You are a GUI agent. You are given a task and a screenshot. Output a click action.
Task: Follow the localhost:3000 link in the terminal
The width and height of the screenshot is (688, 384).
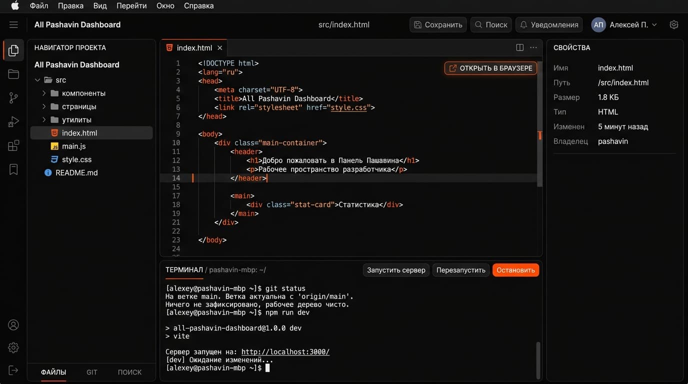coord(285,351)
